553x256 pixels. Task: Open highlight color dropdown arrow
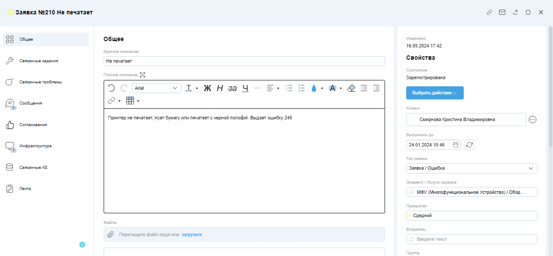341,88
